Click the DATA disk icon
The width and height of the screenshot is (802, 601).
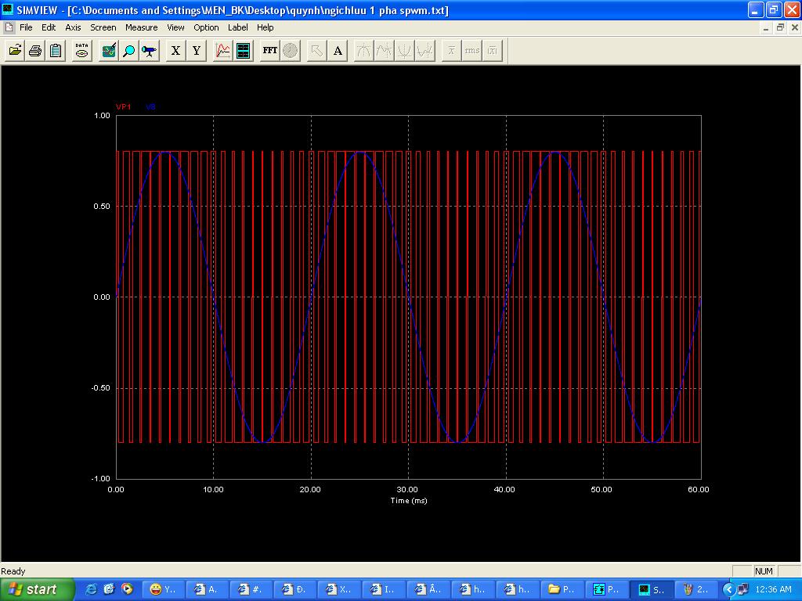[x=81, y=51]
